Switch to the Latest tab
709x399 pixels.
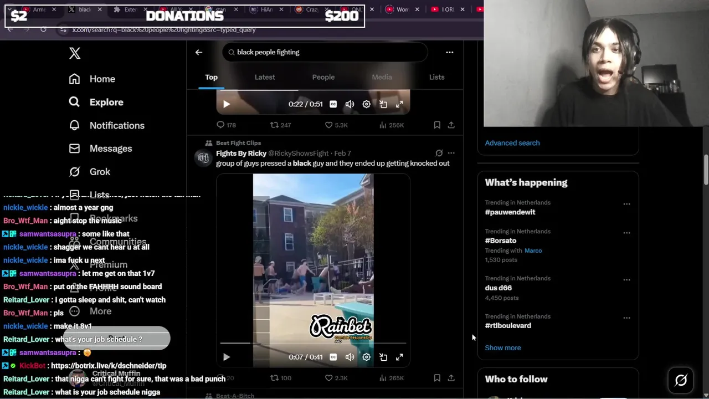click(265, 77)
